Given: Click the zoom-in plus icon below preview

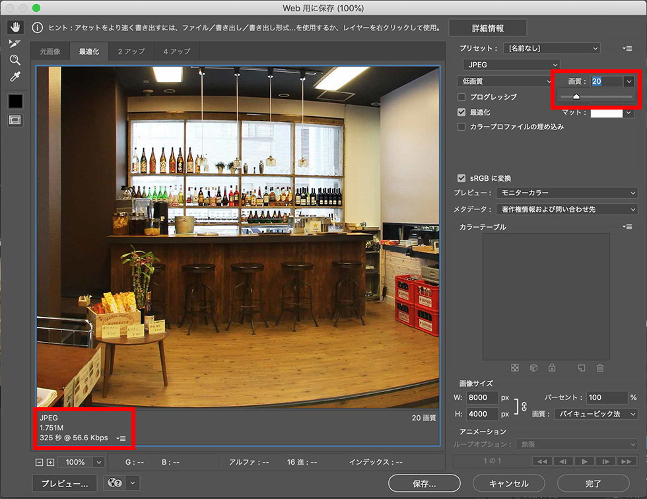Looking at the screenshot, I should point(50,462).
